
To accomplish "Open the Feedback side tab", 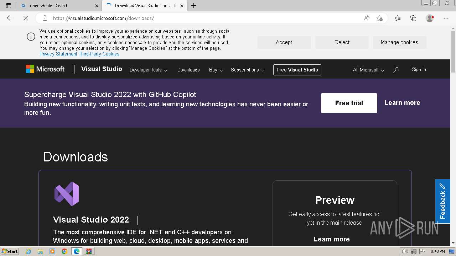I will (442, 201).
